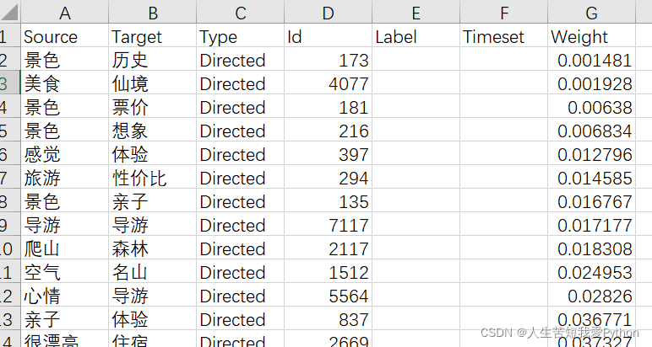
Task: Select cell with Id 5564
Action: click(328, 295)
